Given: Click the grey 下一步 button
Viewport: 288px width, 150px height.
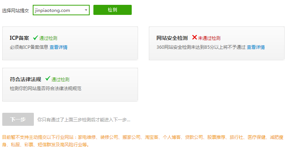Looking at the screenshot, I should coord(18,119).
